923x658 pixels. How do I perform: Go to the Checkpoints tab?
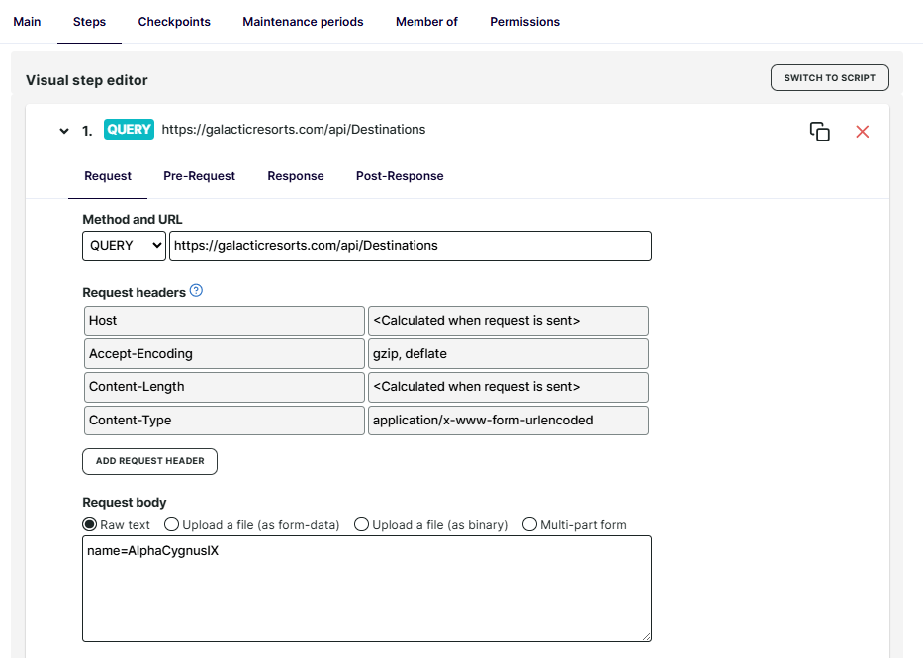[174, 22]
